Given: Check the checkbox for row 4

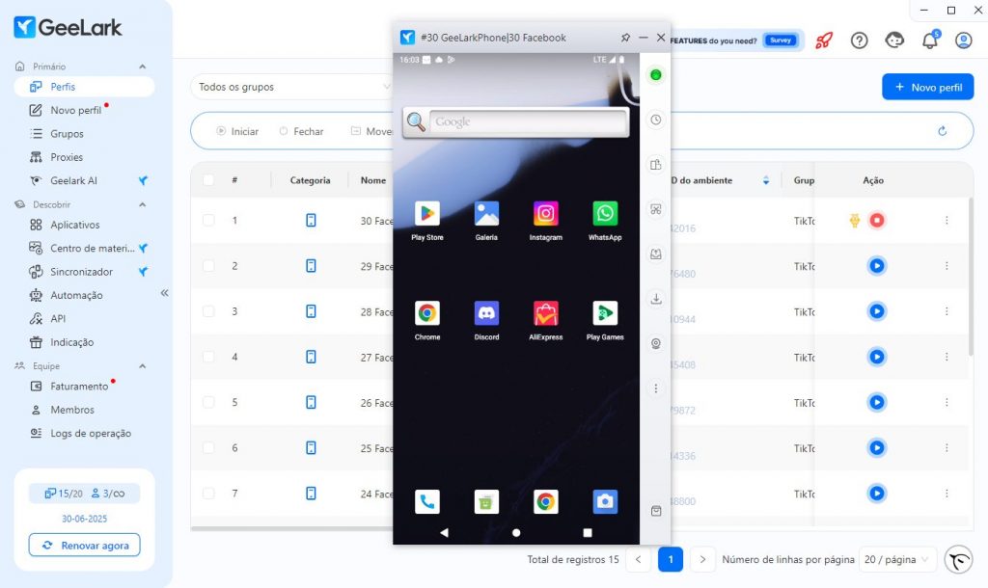Looking at the screenshot, I should (208, 357).
